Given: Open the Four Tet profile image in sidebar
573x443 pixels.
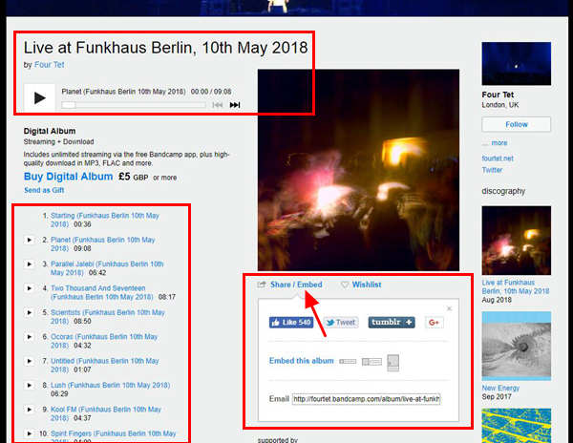Looking at the screenshot, I should click(517, 64).
